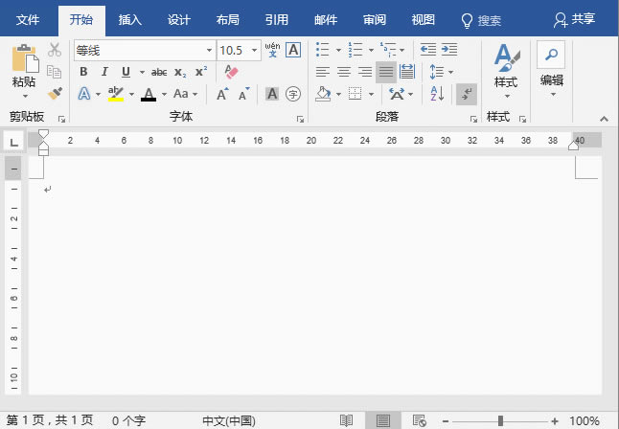This screenshot has width=619, height=429.
Task: Sort text with A-Z icon
Action: 437,94
